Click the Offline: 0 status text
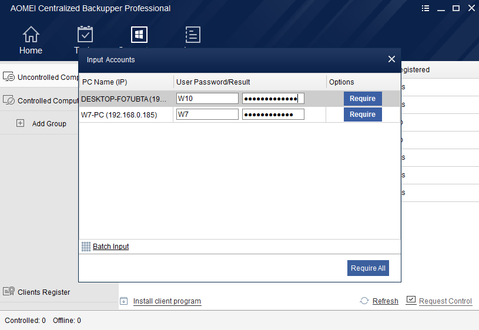479x330 pixels. (67, 320)
